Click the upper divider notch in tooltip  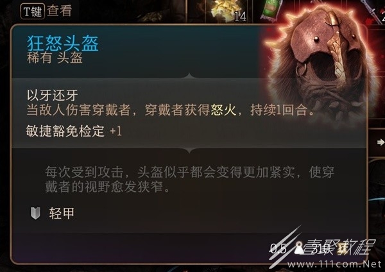[x=189, y=76]
